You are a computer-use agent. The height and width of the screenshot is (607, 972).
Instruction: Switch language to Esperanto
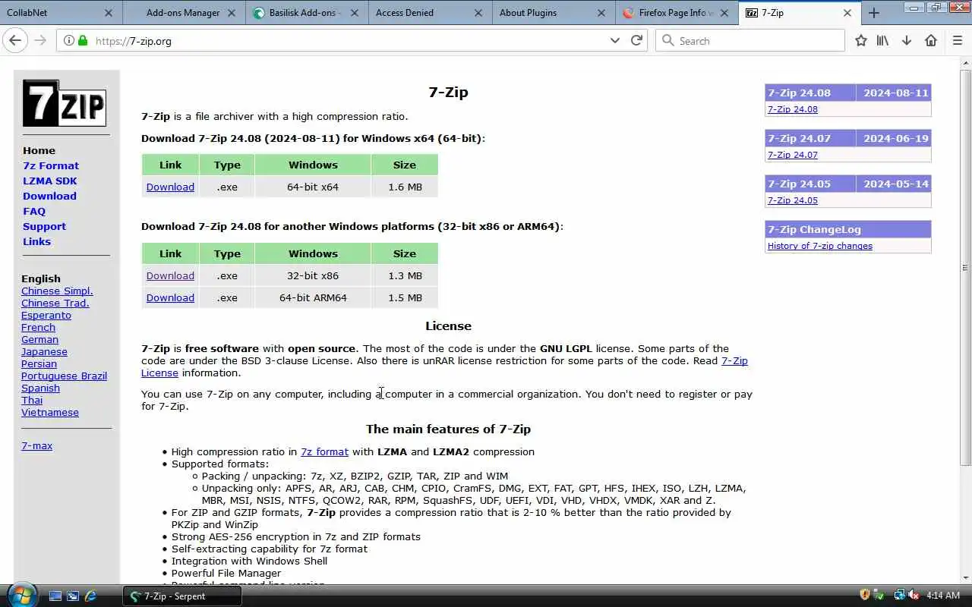(46, 315)
